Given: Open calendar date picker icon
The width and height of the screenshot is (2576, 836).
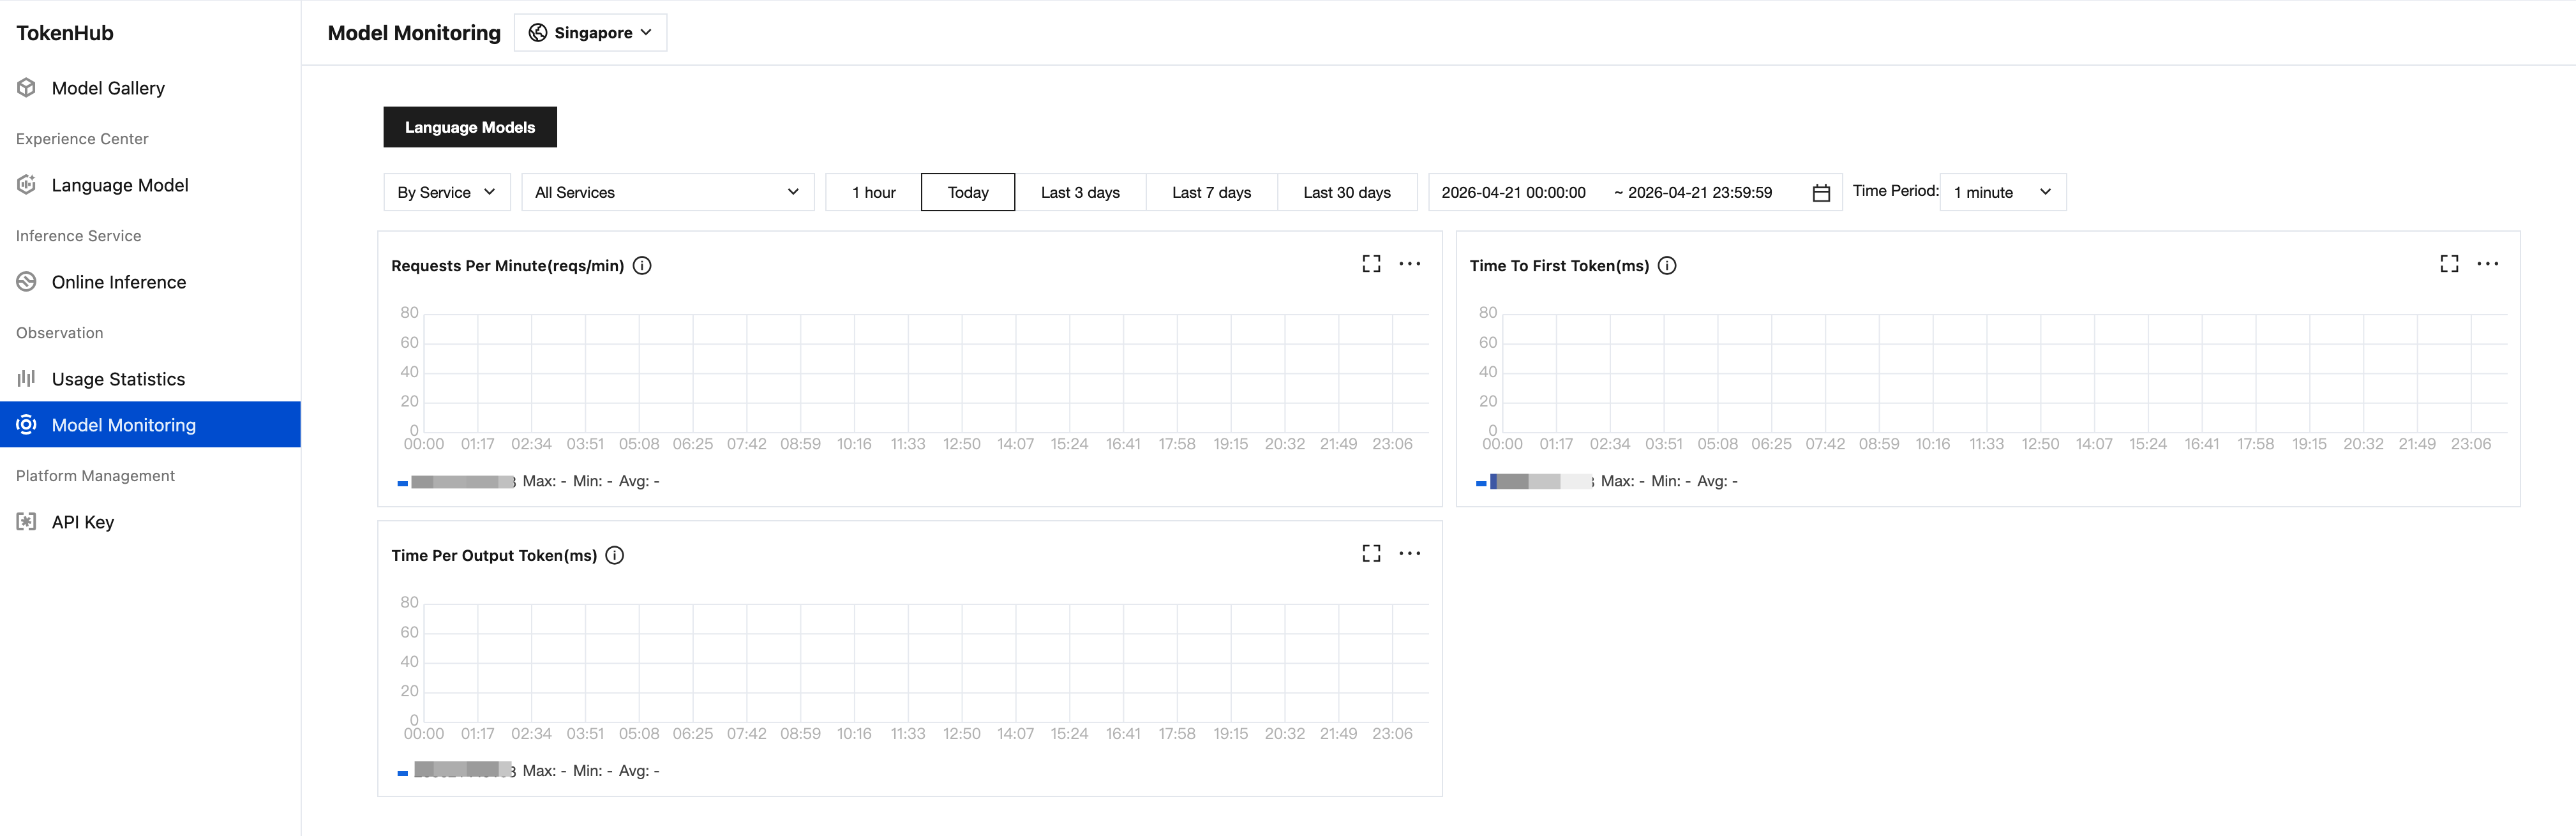Looking at the screenshot, I should pyautogui.click(x=1820, y=193).
